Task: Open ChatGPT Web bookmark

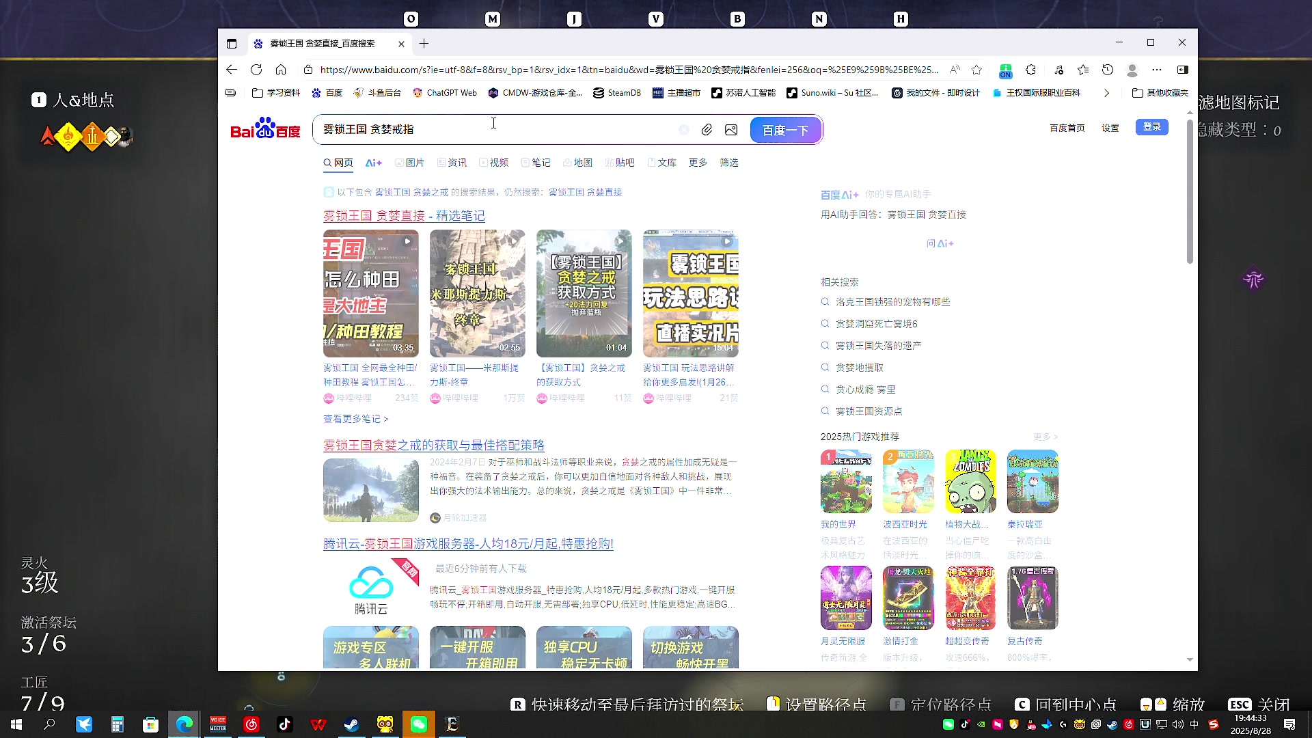Action: [445, 93]
